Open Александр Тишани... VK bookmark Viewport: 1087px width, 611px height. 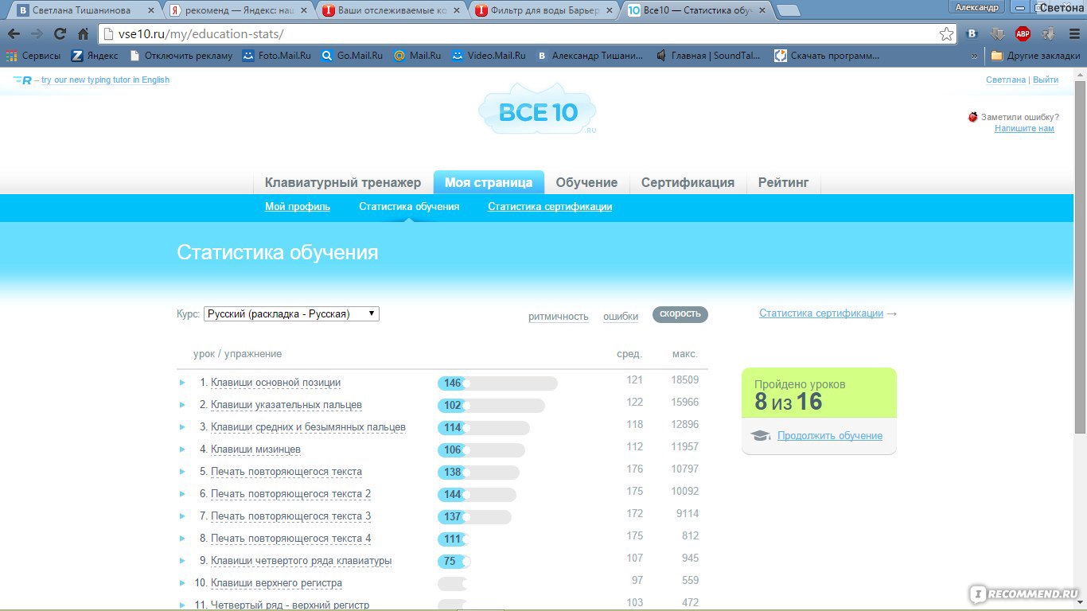pyautogui.click(x=590, y=56)
